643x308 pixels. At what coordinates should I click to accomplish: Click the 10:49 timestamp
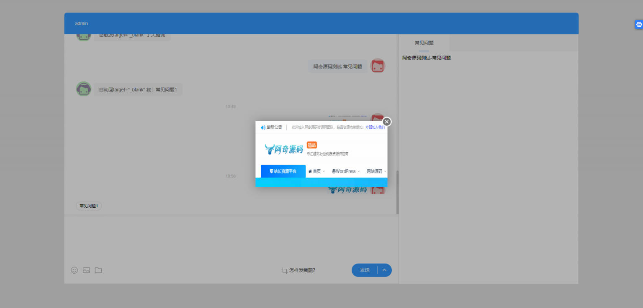[x=231, y=107]
